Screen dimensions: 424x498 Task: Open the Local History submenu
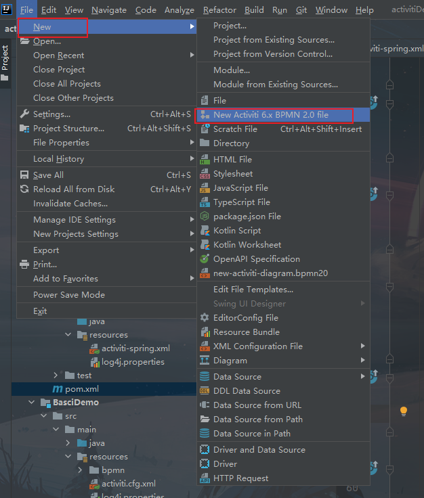coord(58,159)
